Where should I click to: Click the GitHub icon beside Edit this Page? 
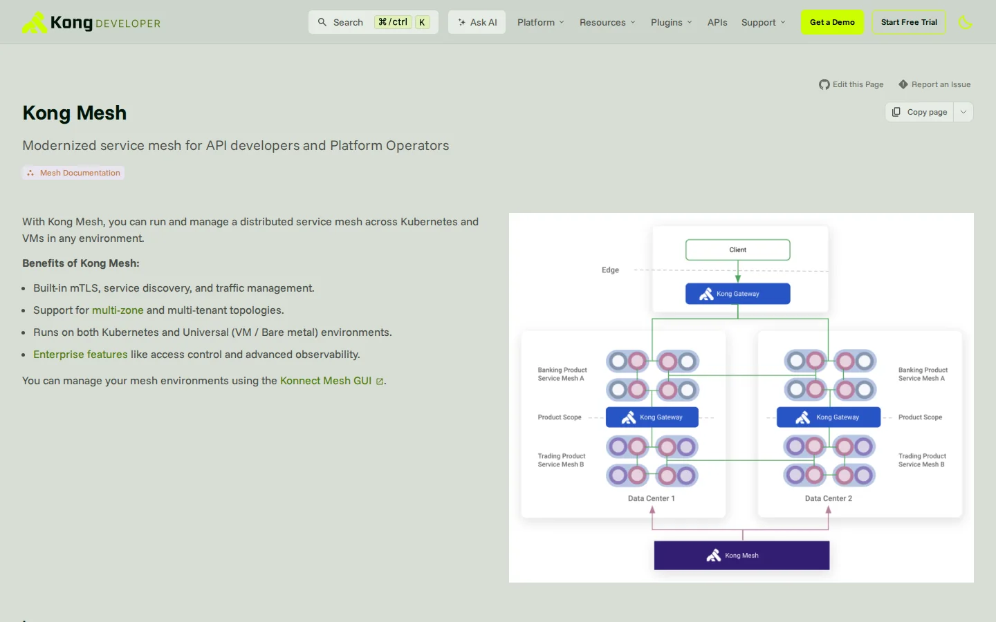tap(824, 84)
